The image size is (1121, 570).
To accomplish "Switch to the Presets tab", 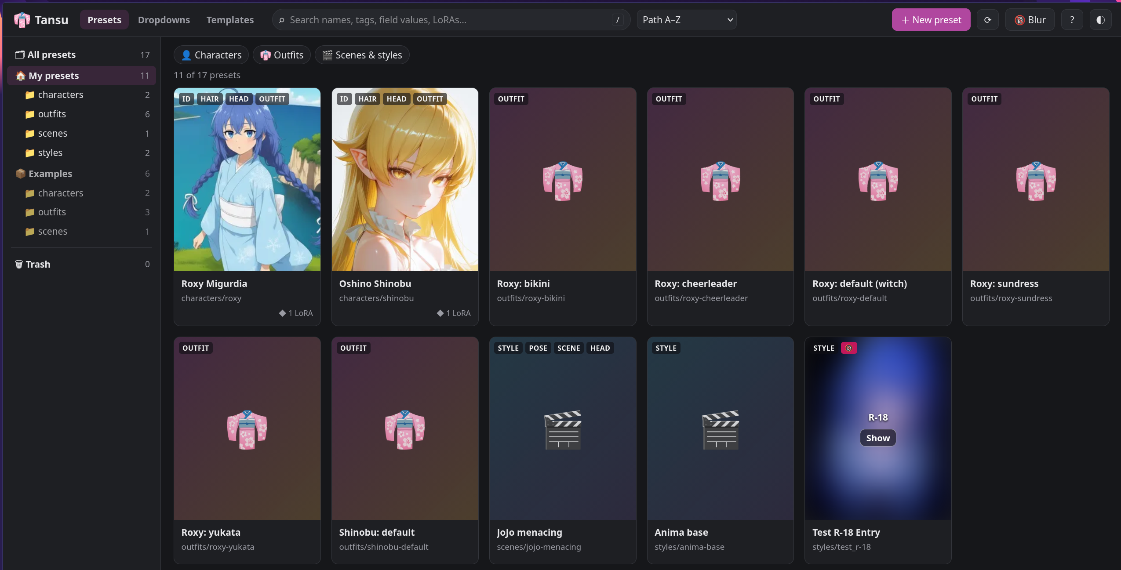I will pyautogui.click(x=104, y=20).
